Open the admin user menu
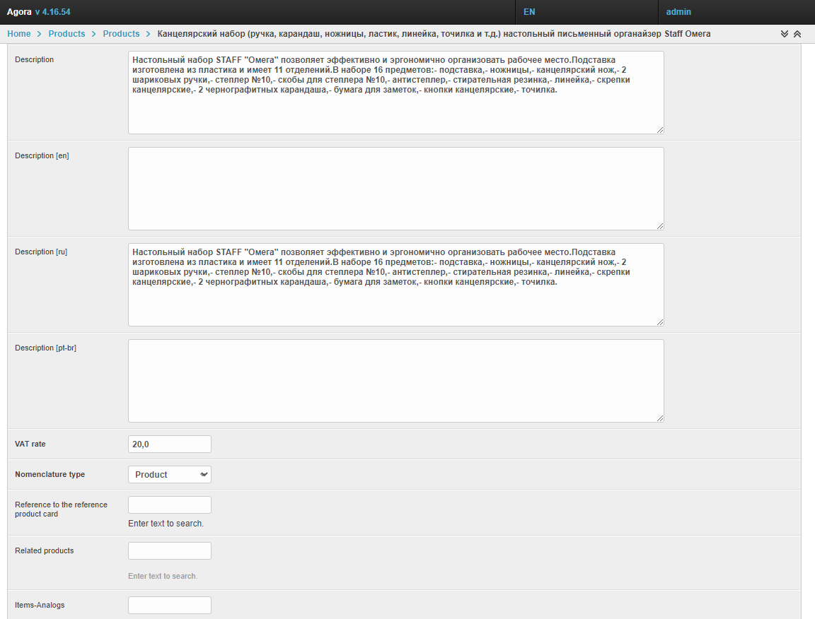The width and height of the screenshot is (815, 619). point(678,12)
